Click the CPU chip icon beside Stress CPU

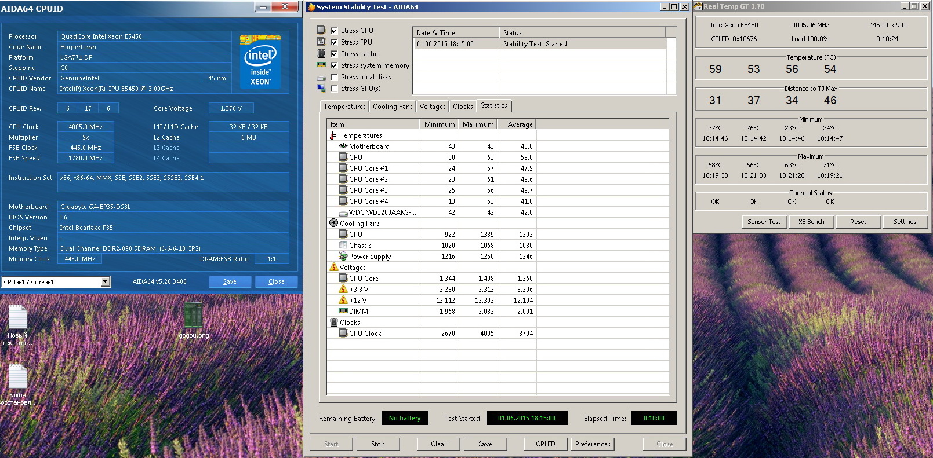point(321,30)
